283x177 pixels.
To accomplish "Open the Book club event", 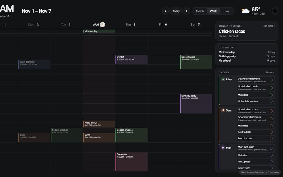I will pos(131,162).
